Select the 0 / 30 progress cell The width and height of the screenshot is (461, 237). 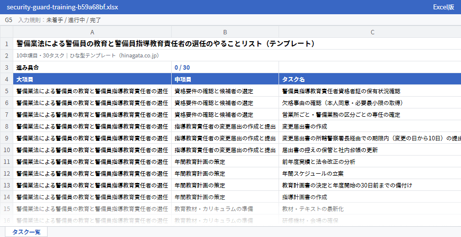point(225,67)
